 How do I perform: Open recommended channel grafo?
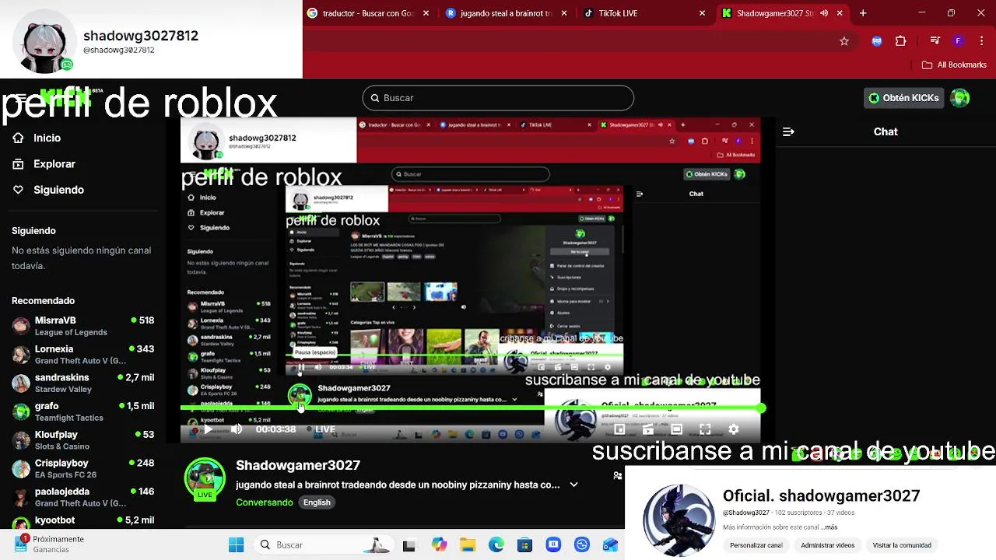point(83,411)
